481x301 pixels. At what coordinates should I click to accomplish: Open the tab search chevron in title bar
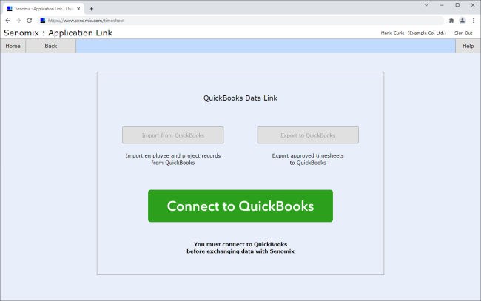(426, 5)
